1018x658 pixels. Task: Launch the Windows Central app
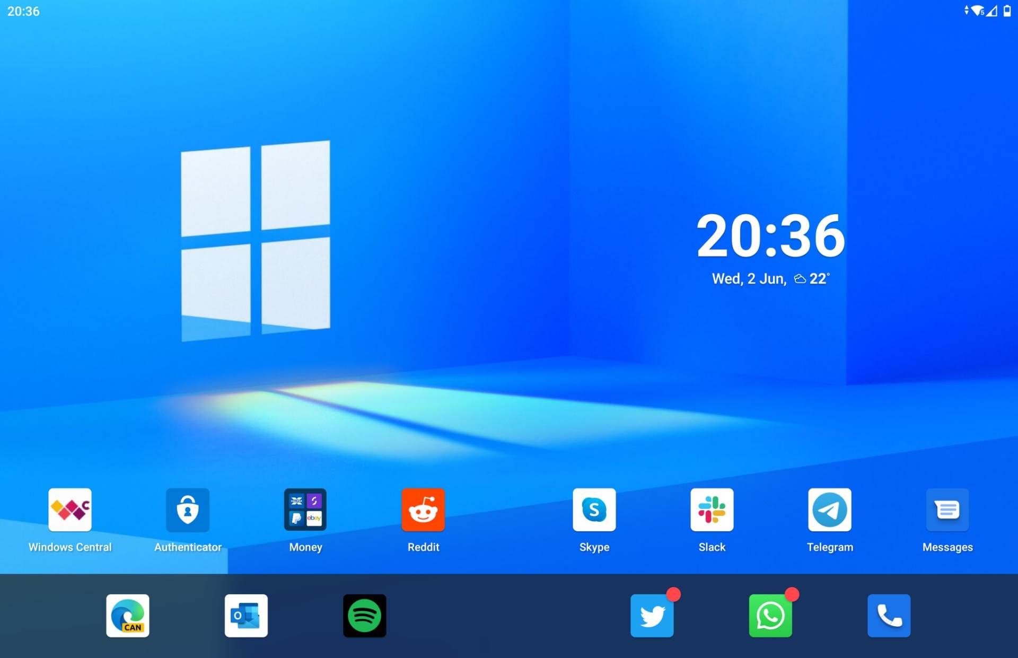coord(69,510)
